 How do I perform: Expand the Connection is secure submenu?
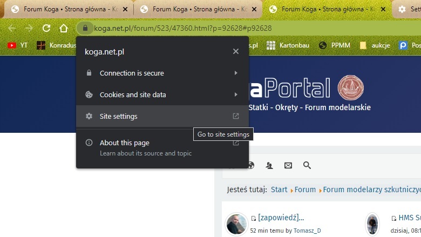[x=162, y=73]
